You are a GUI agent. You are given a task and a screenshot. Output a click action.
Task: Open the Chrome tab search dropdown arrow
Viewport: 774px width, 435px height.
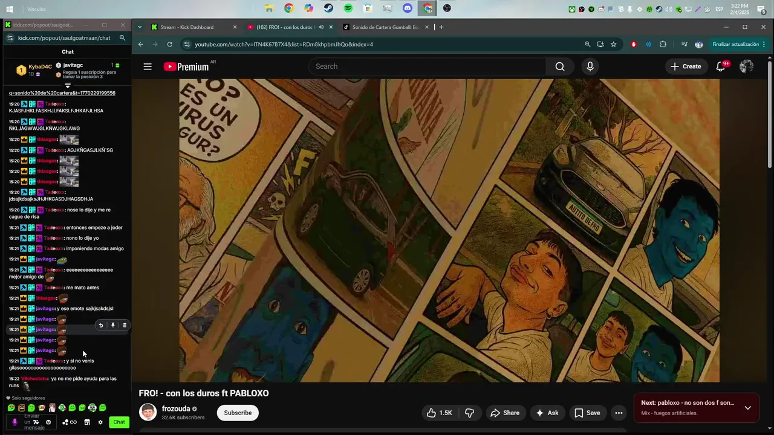140,27
